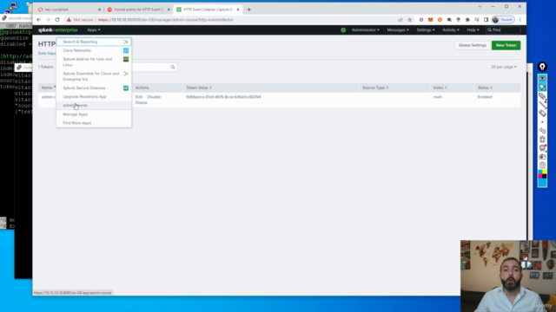Click green health status check icon
The image size is (556, 312).
(x=343, y=30)
